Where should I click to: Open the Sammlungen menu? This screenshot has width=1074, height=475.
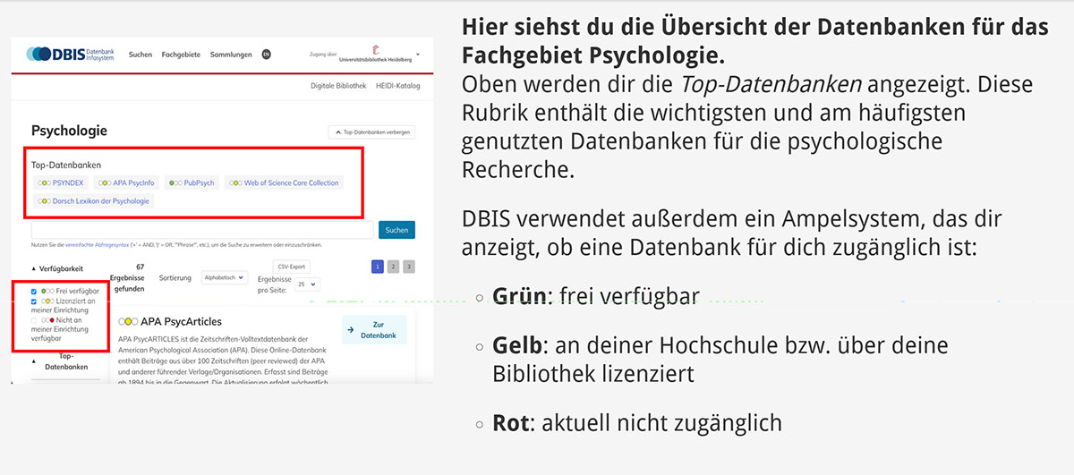(x=231, y=55)
